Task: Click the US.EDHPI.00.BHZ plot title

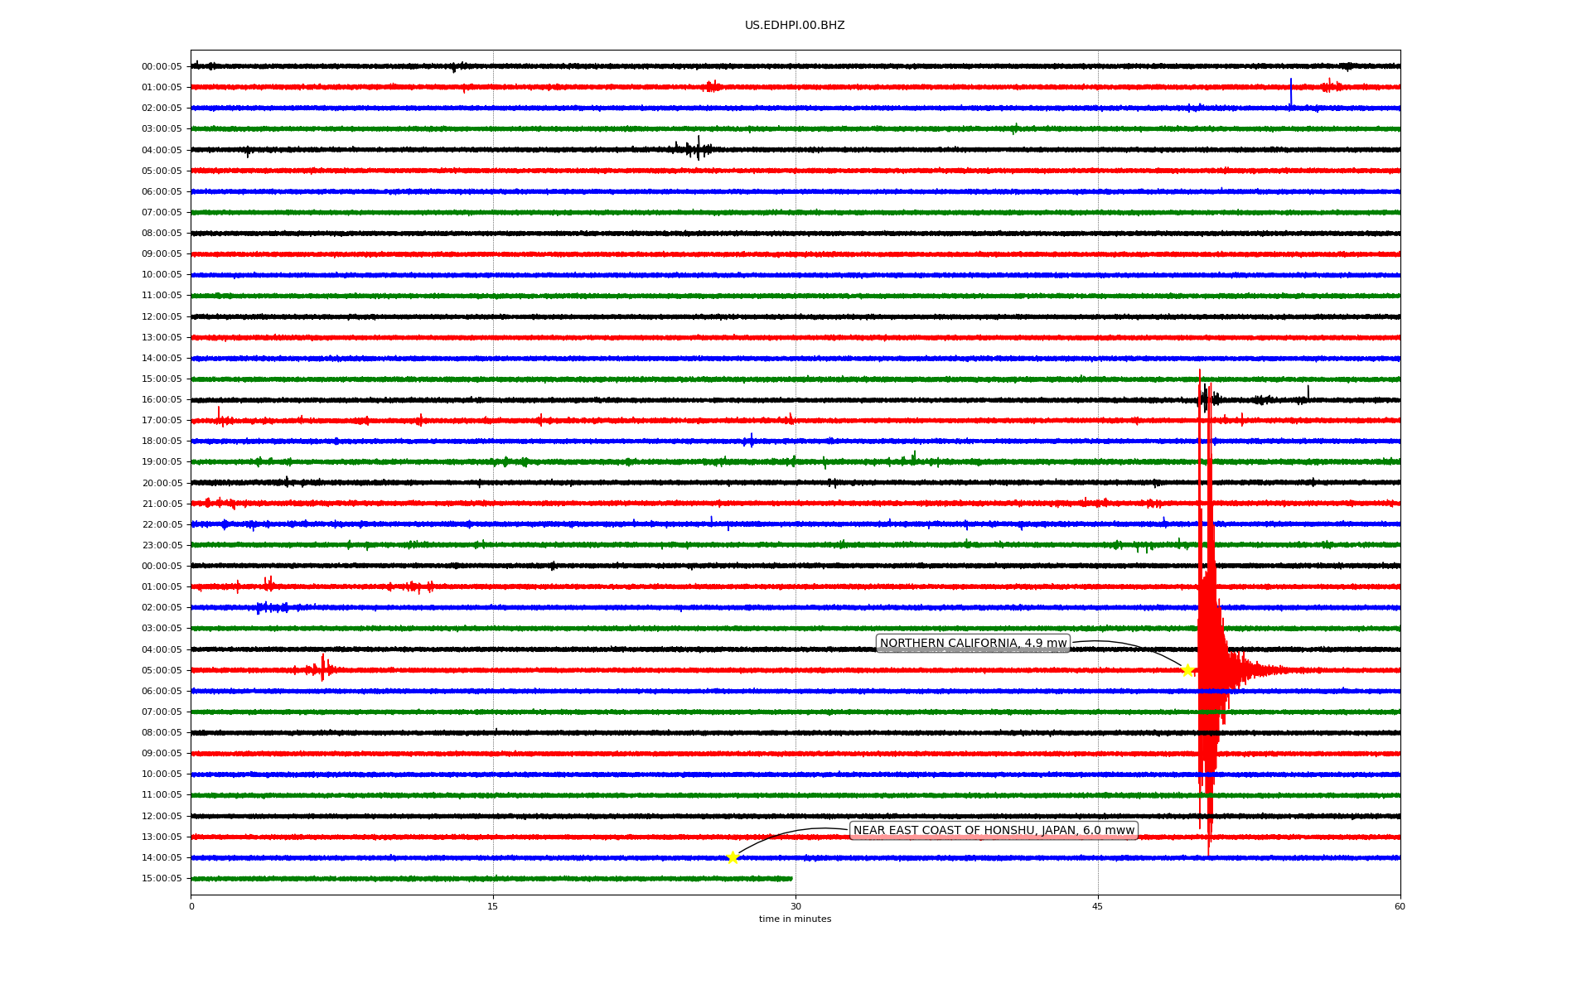Action: pyautogui.click(x=794, y=26)
